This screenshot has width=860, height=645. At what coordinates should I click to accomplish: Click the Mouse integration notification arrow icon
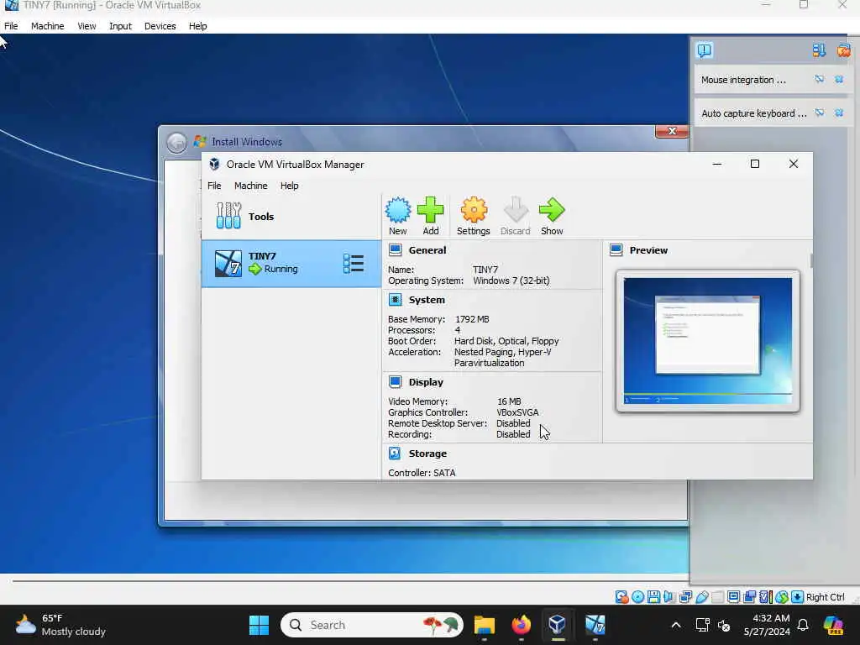(820, 80)
